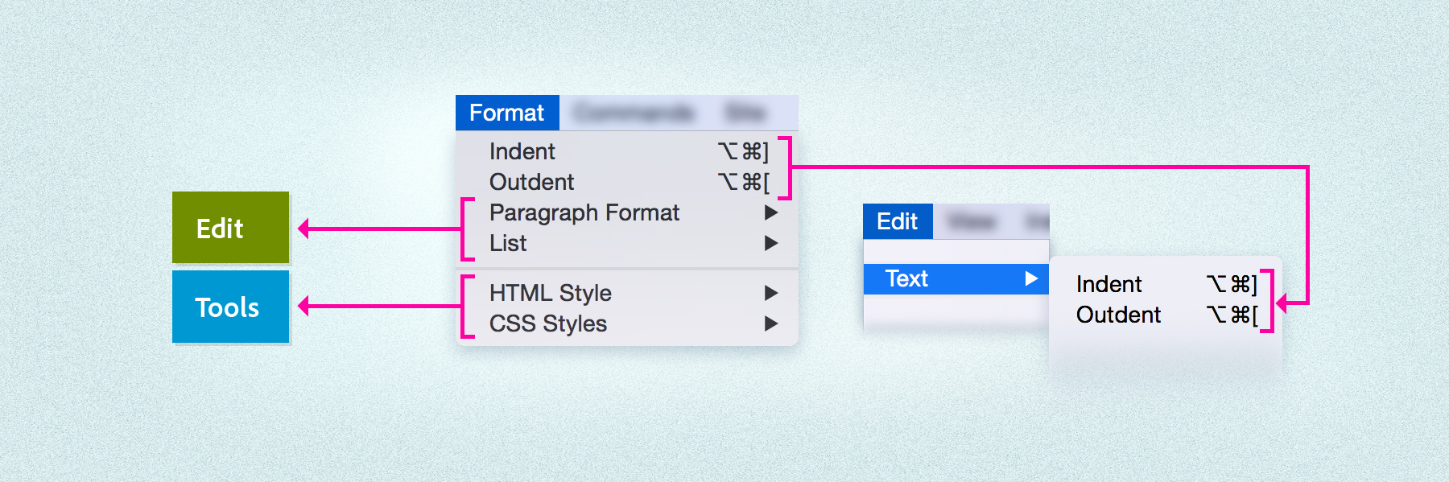Choose Outdent in the Text submenu
Image resolution: width=1449 pixels, height=482 pixels.
click(x=1118, y=315)
